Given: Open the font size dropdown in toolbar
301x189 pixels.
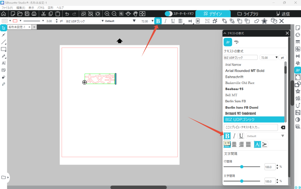Looking at the screenshot, I should (x=152, y=21).
